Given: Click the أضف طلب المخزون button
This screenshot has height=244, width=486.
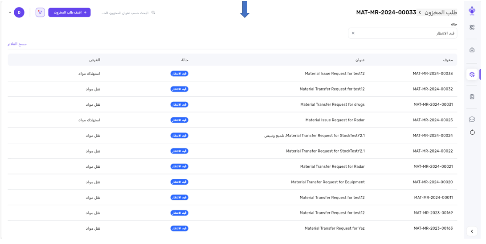Looking at the screenshot, I should pyautogui.click(x=69, y=12).
